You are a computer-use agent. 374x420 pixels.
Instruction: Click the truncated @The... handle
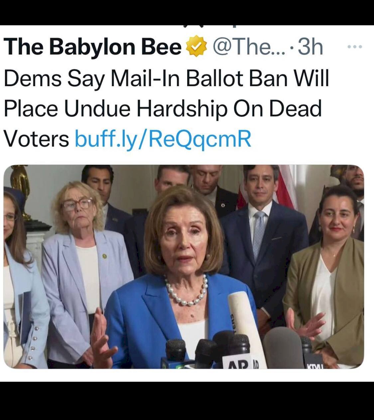pos(249,47)
